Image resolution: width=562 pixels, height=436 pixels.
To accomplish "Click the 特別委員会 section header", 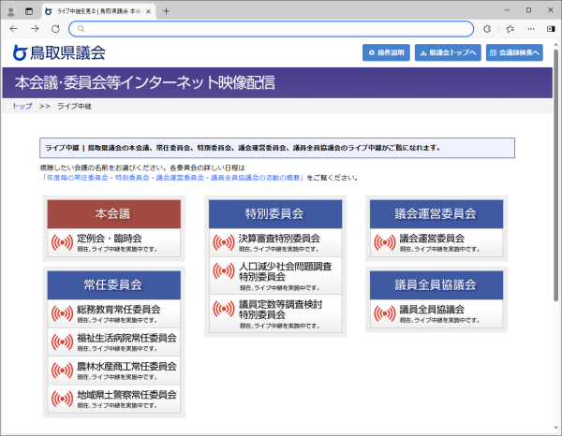I will pos(275,214).
